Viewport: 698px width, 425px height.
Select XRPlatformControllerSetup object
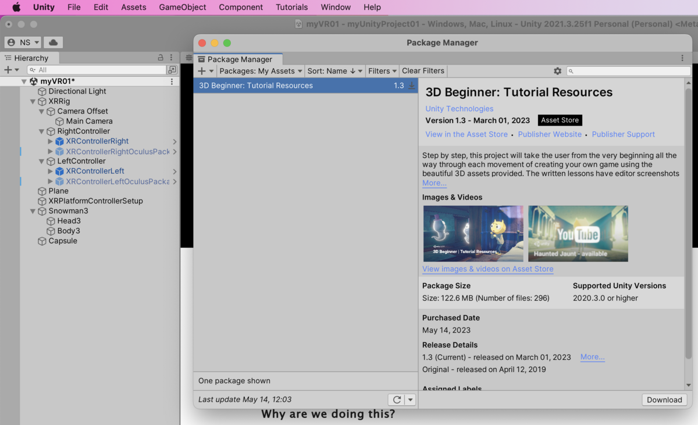[95, 201]
